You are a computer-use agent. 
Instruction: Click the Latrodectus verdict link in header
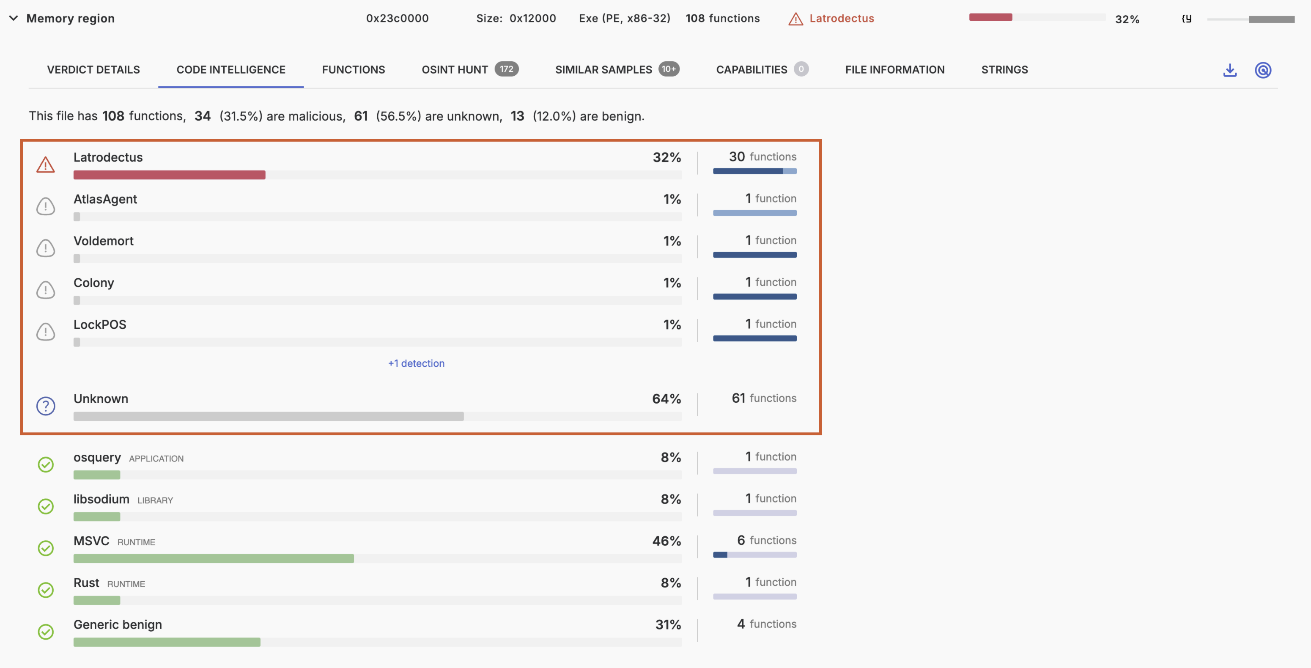click(841, 18)
